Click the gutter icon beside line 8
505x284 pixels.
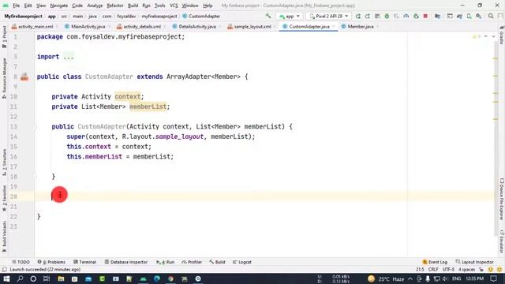[x=24, y=77]
